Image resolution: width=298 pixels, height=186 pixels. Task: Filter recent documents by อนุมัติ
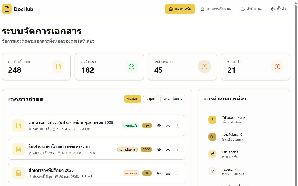tap(151, 99)
